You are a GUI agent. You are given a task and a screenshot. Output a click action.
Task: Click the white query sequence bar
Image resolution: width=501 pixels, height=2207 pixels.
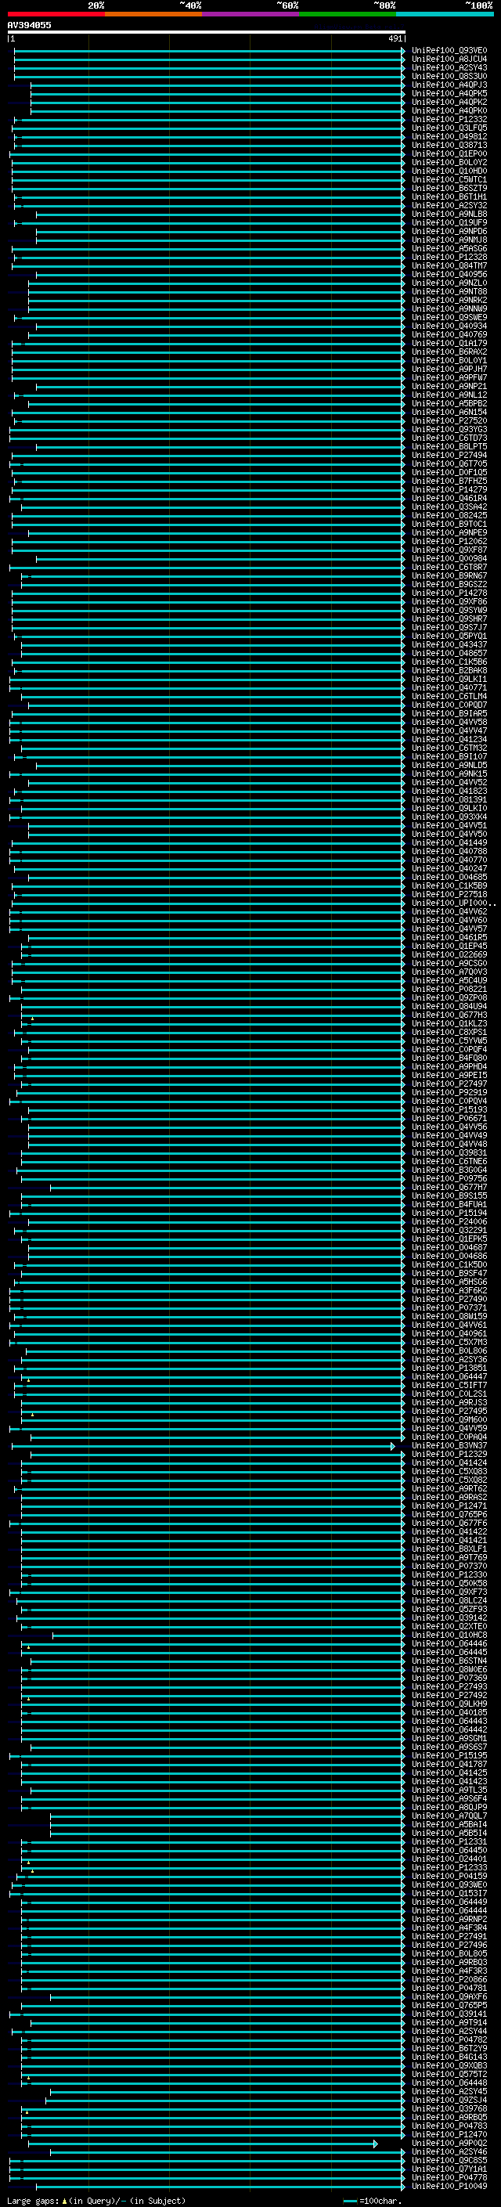(x=207, y=31)
